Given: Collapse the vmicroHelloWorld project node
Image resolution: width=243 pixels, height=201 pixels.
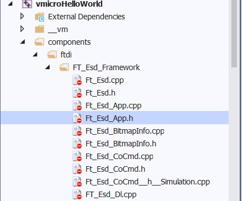Looking at the screenshot, I should click(x=10, y=4).
